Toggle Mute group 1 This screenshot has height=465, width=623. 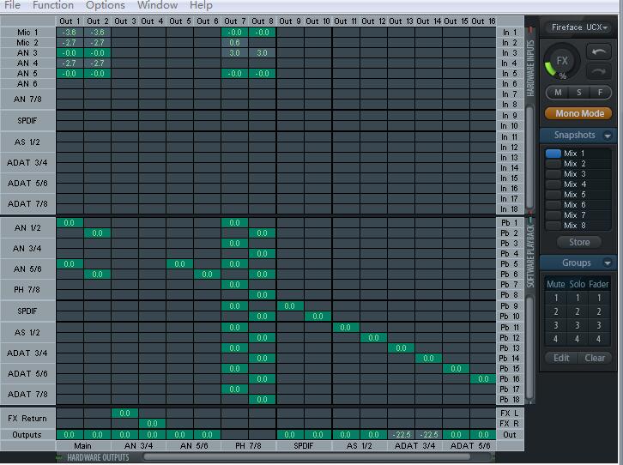[556, 298]
